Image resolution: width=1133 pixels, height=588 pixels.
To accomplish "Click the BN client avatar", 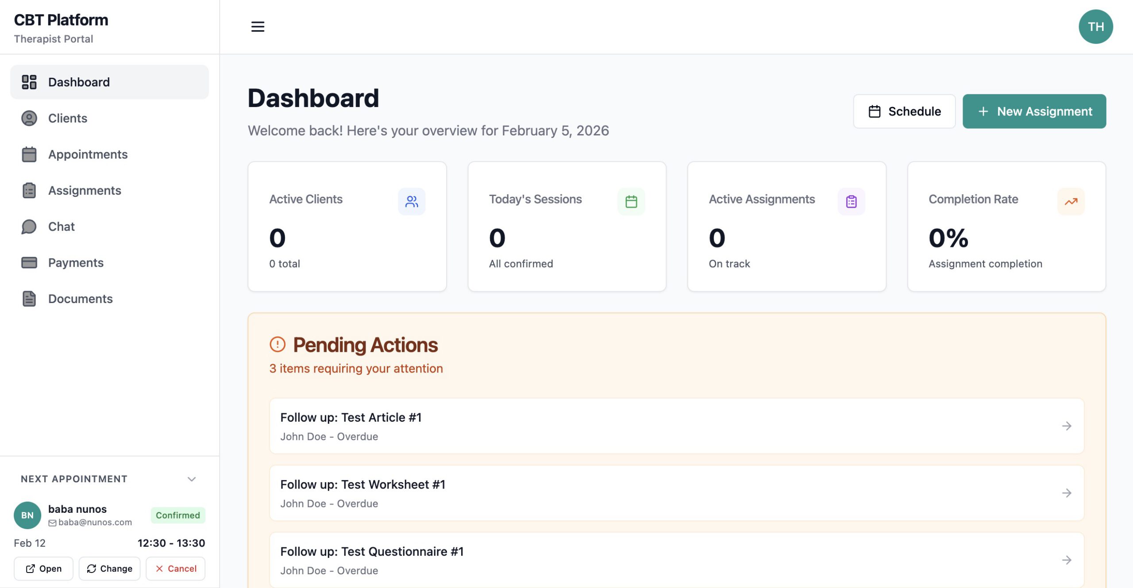I will (x=27, y=515).
